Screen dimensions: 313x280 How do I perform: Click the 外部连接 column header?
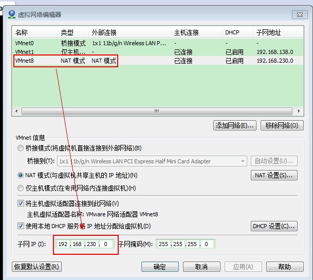130,32
